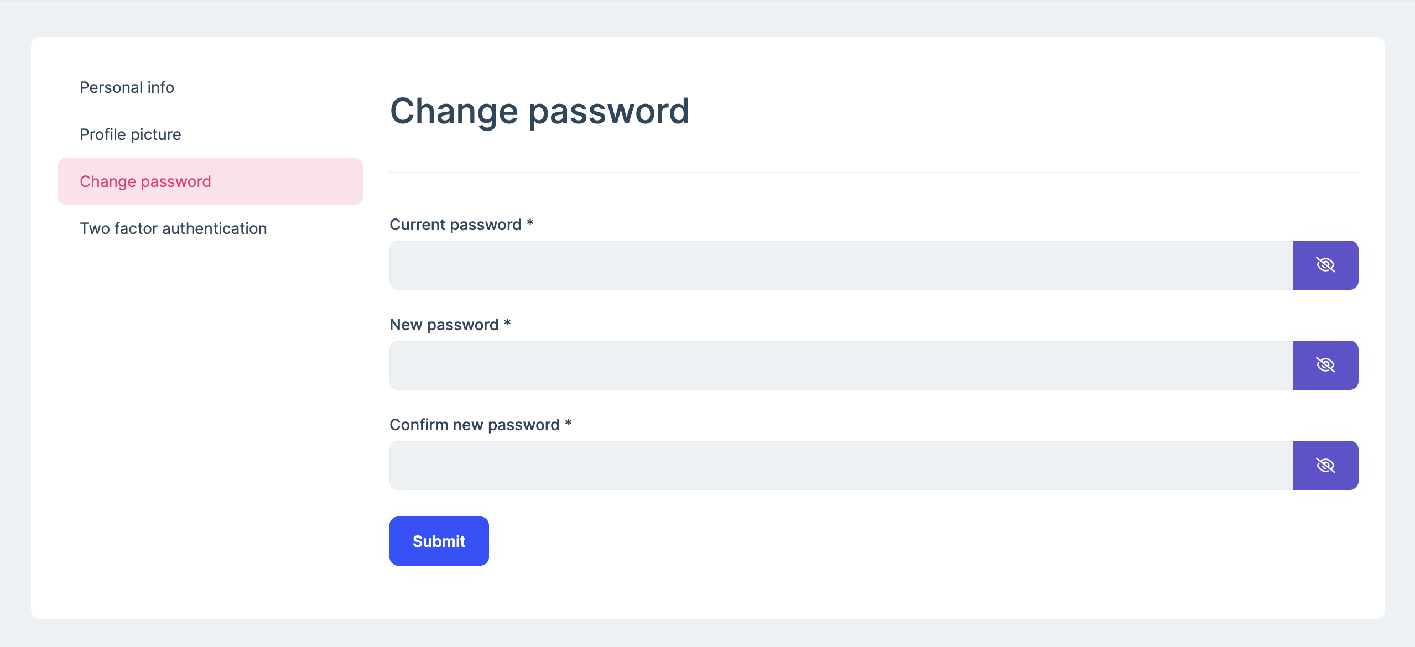This screenshot has height=647, width=1415.
Task: Toggle visibility of the New password field
Action: (x=1325, y=365)
